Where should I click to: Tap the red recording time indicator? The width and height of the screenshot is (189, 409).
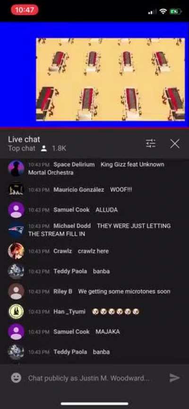coord(25,10)
